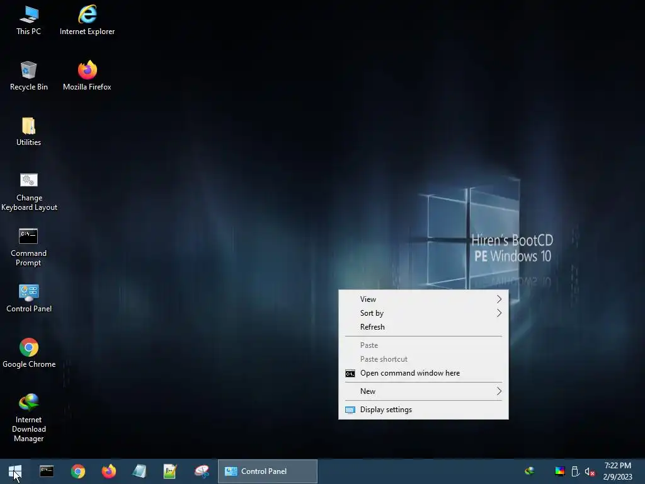Click the command window menu icon

point(350,374)
